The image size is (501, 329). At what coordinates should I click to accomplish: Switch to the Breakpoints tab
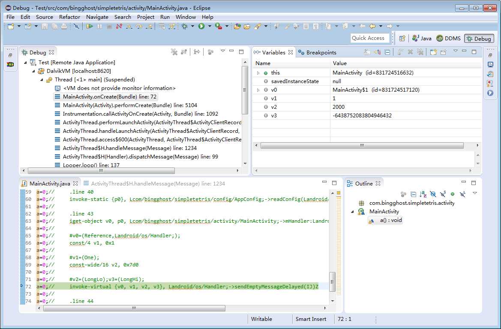pos(321,52)
